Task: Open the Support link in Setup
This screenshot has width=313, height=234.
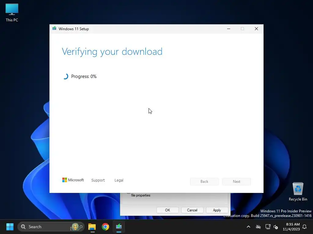Action: (98, 180)
